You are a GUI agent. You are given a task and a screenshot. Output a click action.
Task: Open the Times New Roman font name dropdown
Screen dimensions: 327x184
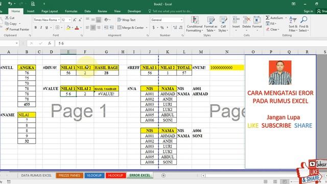coord(59,20)
